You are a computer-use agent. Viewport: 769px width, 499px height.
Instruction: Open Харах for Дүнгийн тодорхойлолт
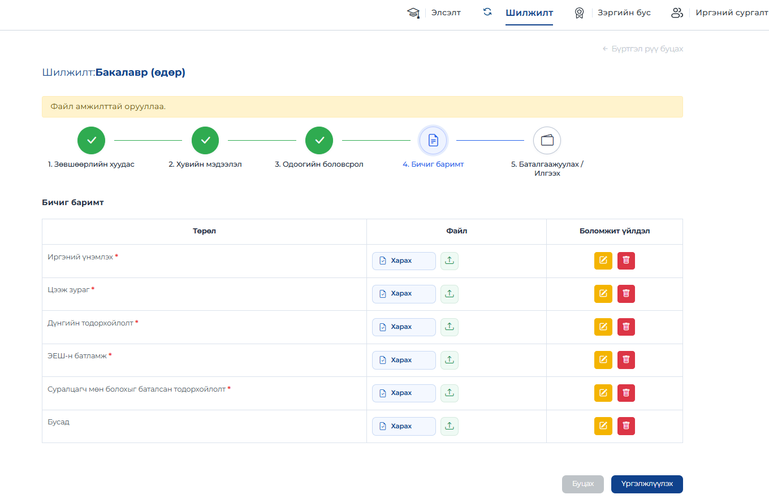point(404,327)
